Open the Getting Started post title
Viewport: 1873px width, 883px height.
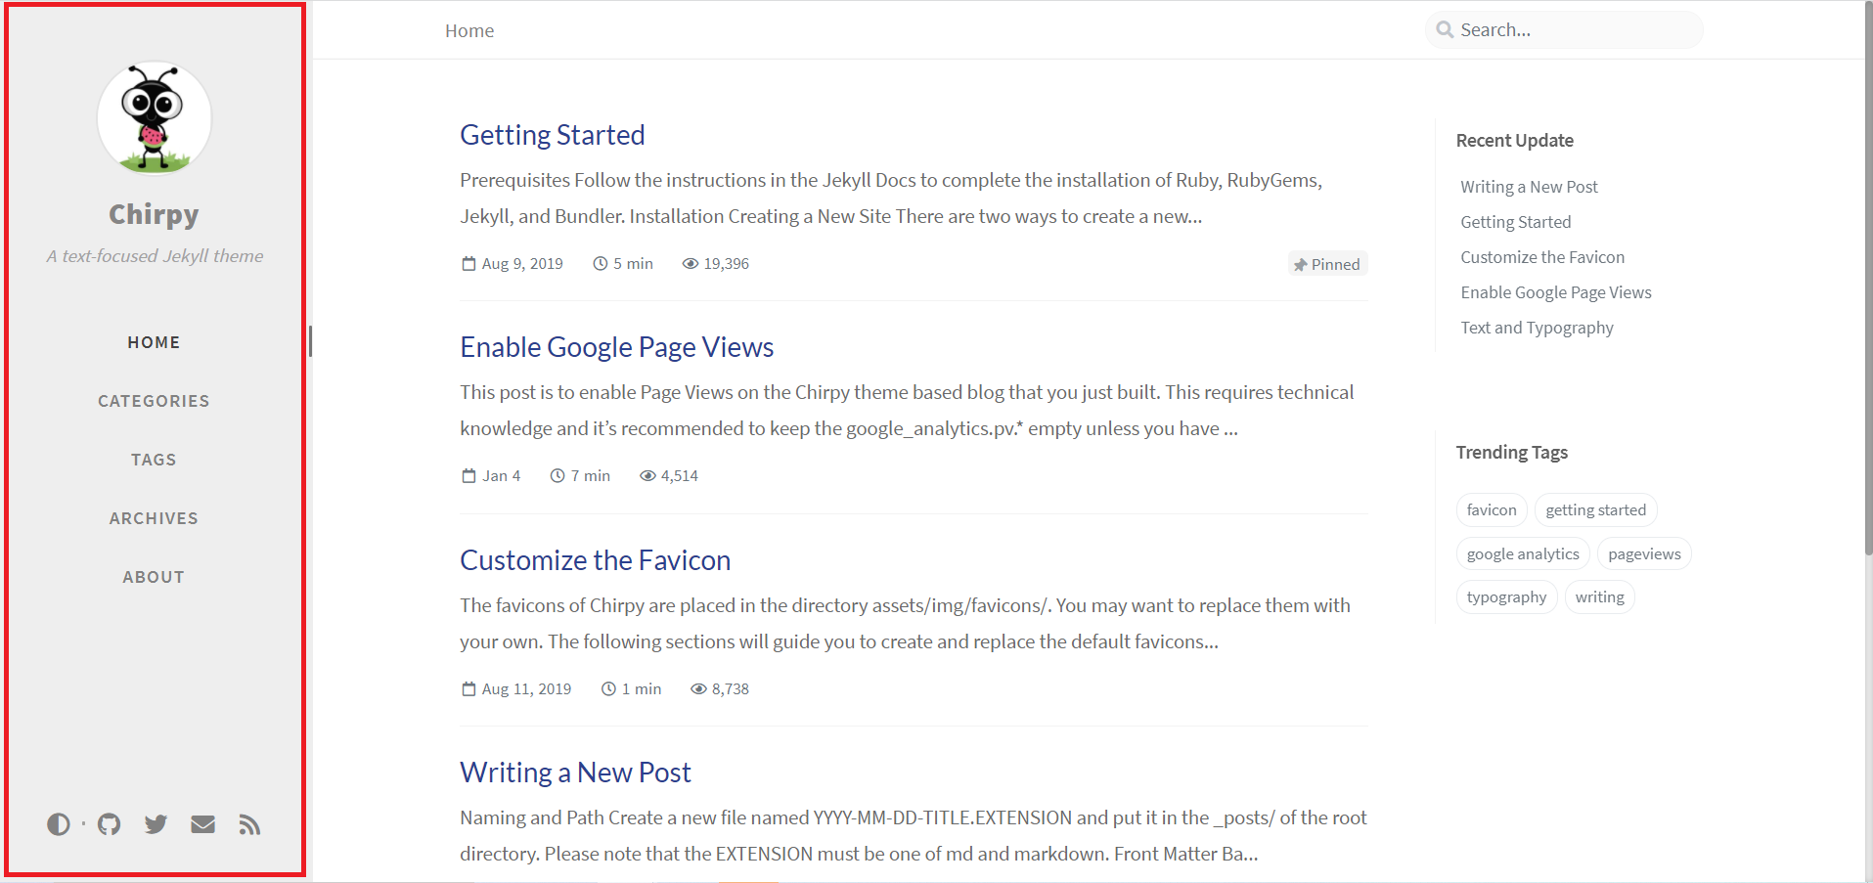pyautogui.click(x=553, y=135)
